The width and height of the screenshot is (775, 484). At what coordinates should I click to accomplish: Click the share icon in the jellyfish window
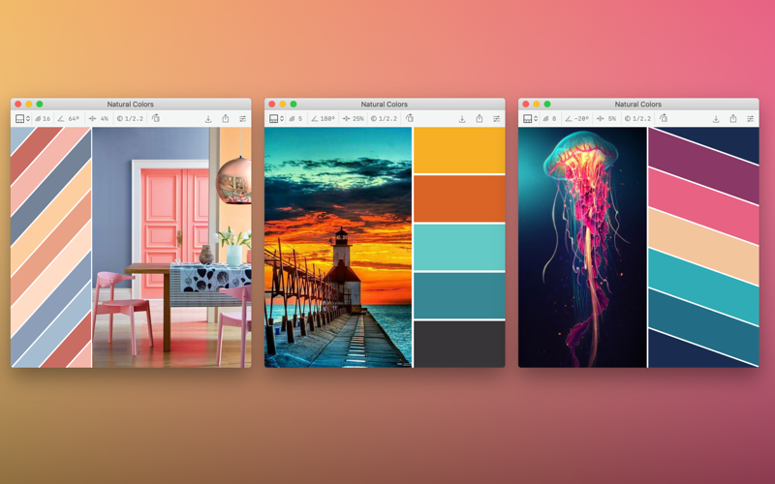click(x=733, y=118)
